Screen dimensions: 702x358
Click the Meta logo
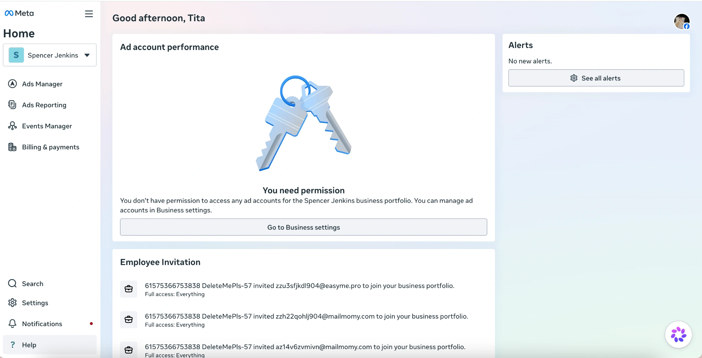pyautogui.click(x=19, y=13)
